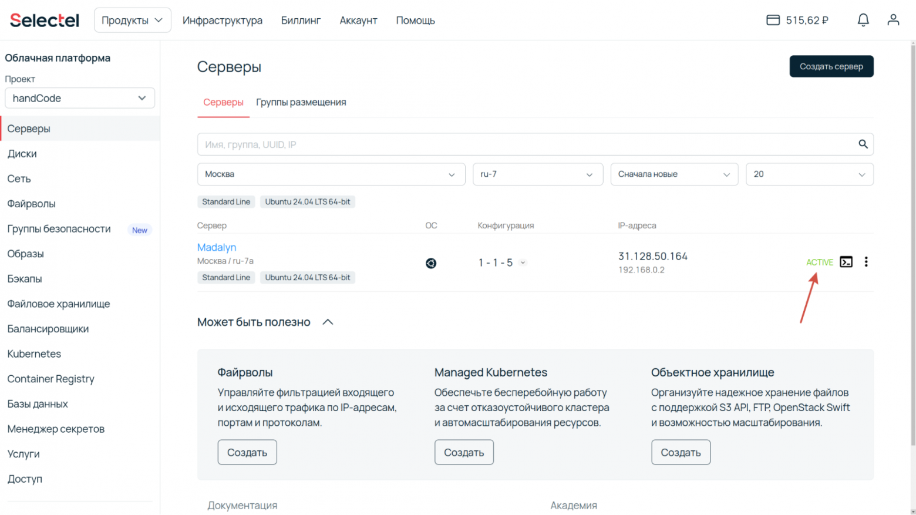
Task: Select Диски in the sidebar
Action: [x=22, y=154]
